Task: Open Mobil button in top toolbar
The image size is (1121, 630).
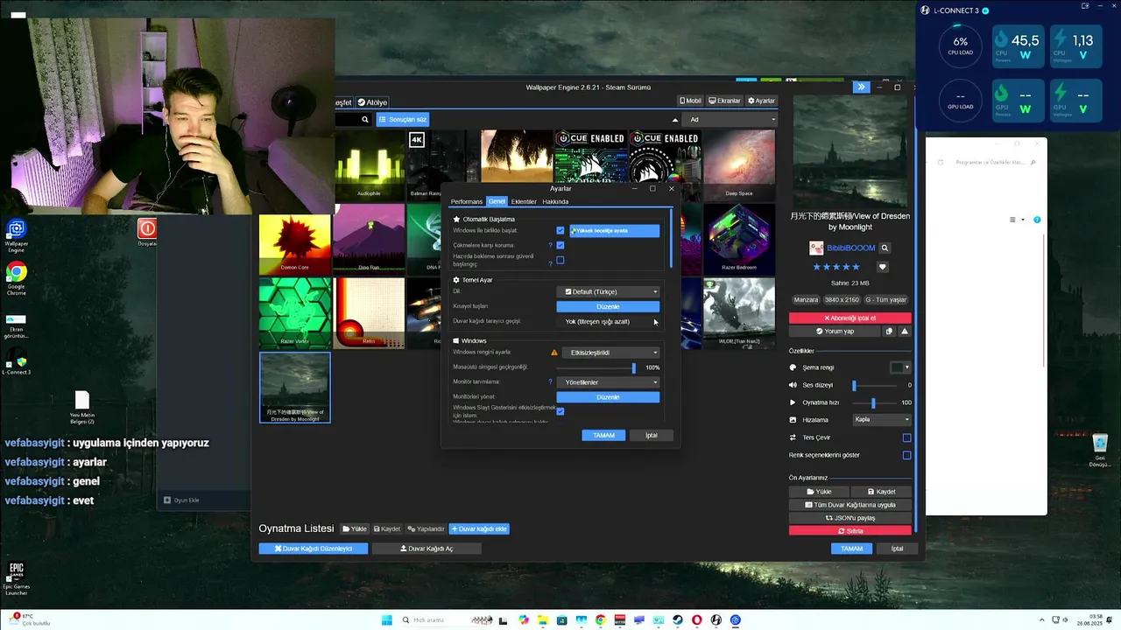Action: point(690,101)
